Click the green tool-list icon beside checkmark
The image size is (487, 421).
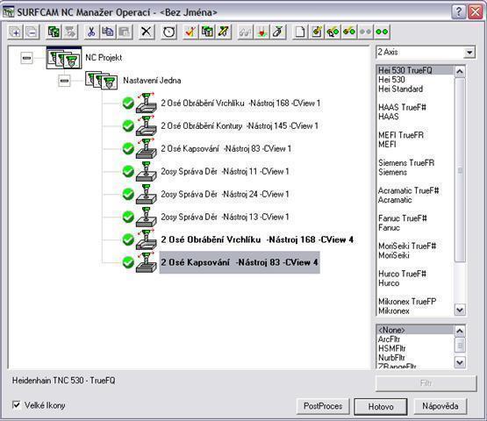pyautogui.click(x=207, y=32)
